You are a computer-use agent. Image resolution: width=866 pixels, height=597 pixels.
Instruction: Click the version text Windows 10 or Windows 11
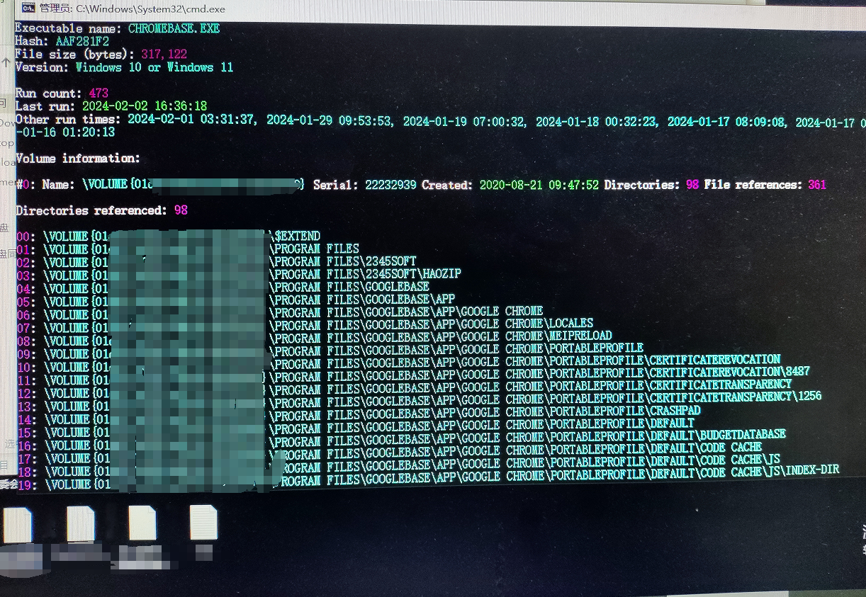click(x=154, y=67)
